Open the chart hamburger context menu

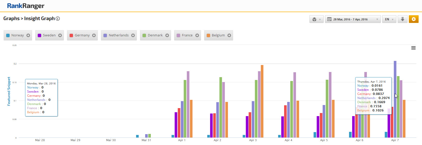[x=413, y=48]
